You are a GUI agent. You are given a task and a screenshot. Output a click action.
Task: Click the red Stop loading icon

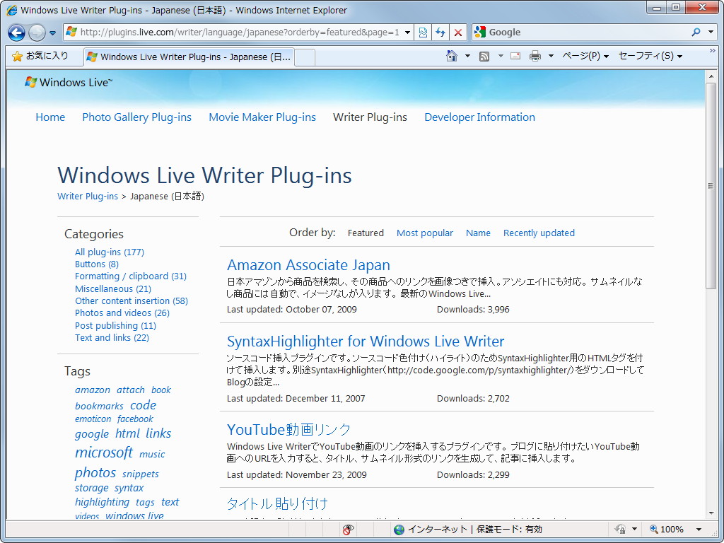(458, 33)
